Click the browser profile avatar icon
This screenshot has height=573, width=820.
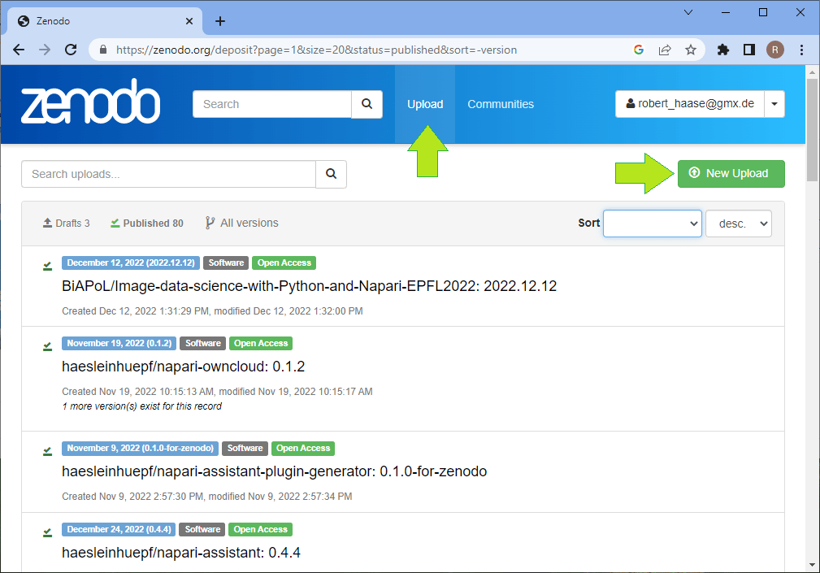click(775, 50)
